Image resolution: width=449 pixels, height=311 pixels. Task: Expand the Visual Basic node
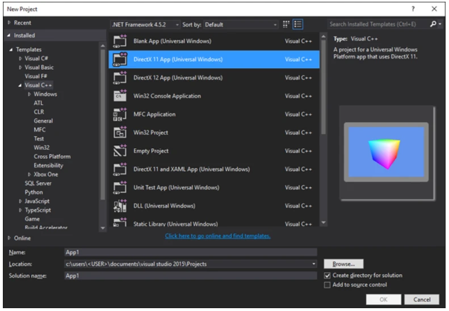tap(20, 68)
